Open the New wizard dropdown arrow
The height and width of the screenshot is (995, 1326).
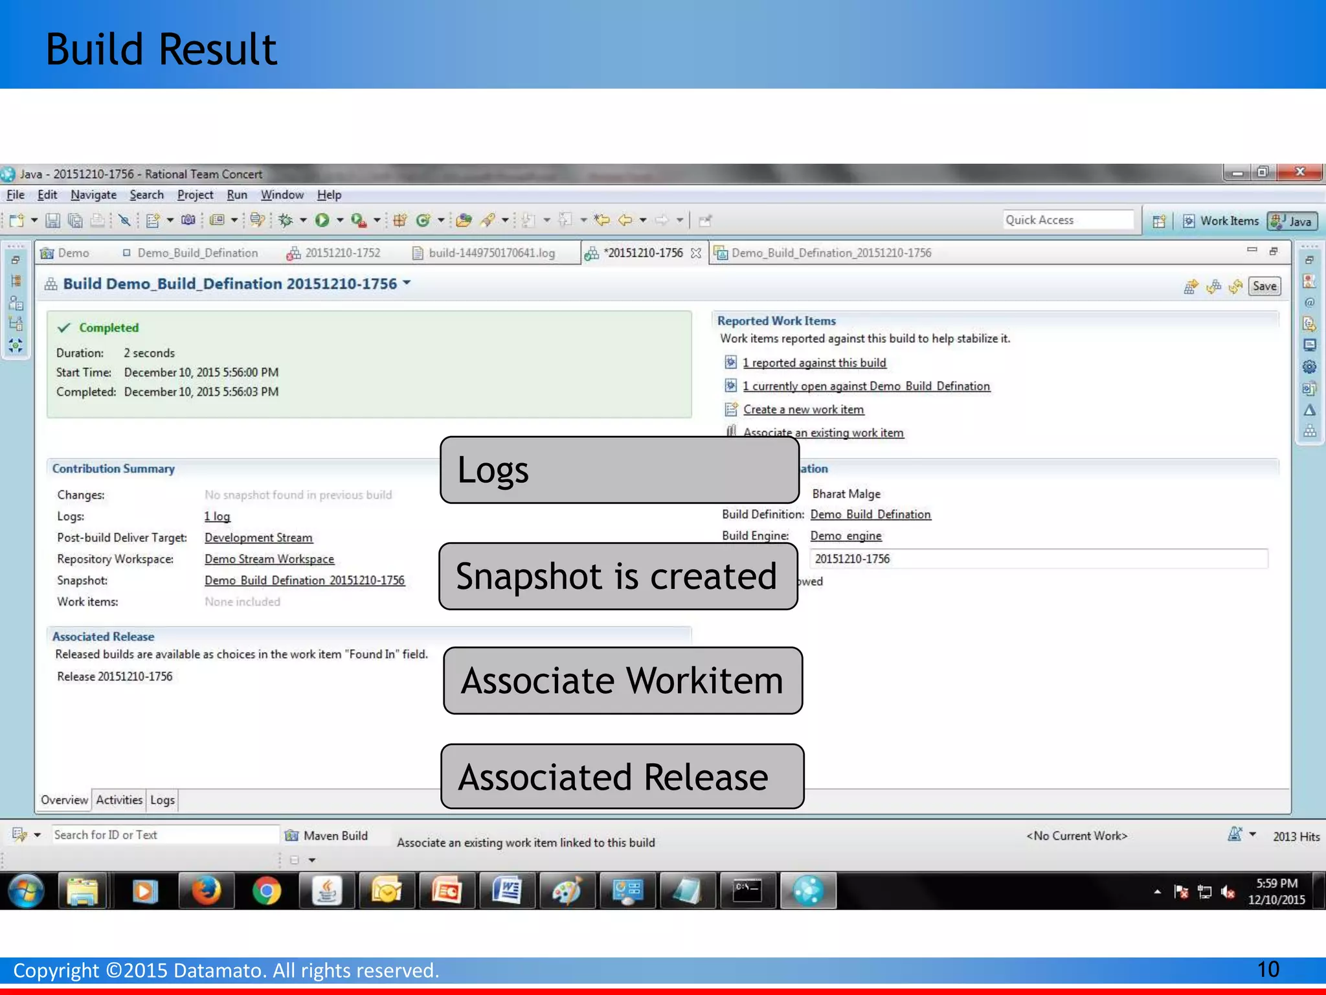[x=34, y=221]
